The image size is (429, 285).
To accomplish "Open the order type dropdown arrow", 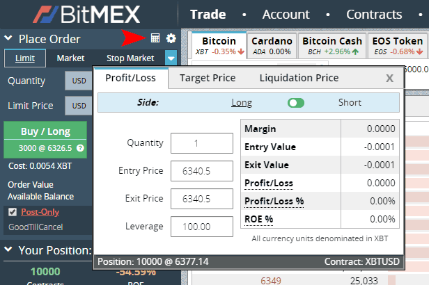I will click(171, 58).
